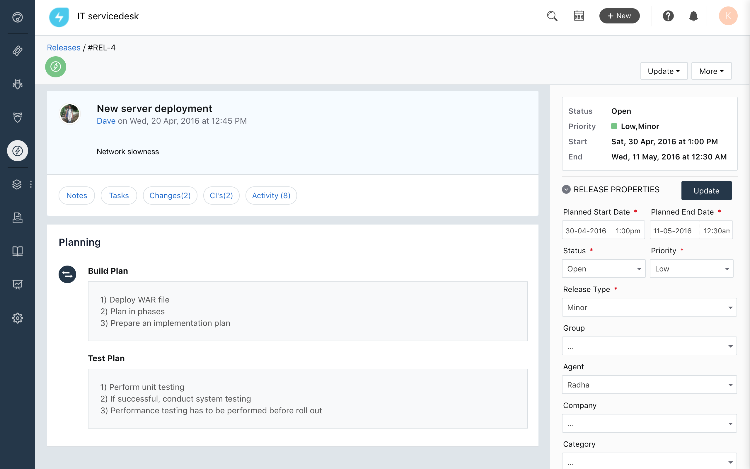The width and height of the screenshot is (750, 469).
Task: Open the help question mark icon
Action: pyautogui.click(x=668, y=16)
